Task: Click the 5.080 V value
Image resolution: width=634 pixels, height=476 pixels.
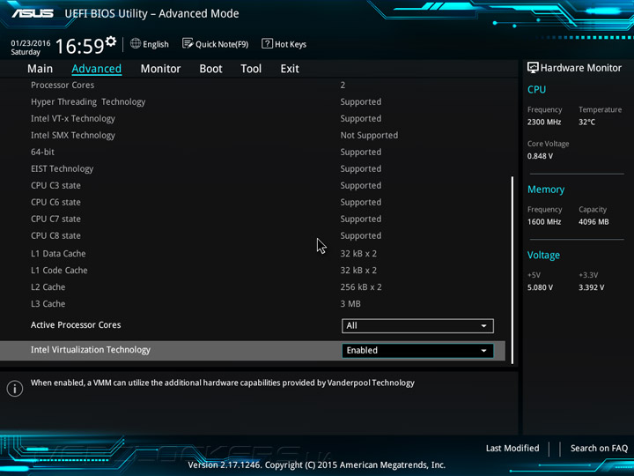Action: [x=540, y=287]
